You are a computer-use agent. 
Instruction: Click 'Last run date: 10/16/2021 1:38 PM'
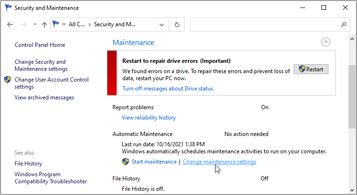tap(163, 144)
